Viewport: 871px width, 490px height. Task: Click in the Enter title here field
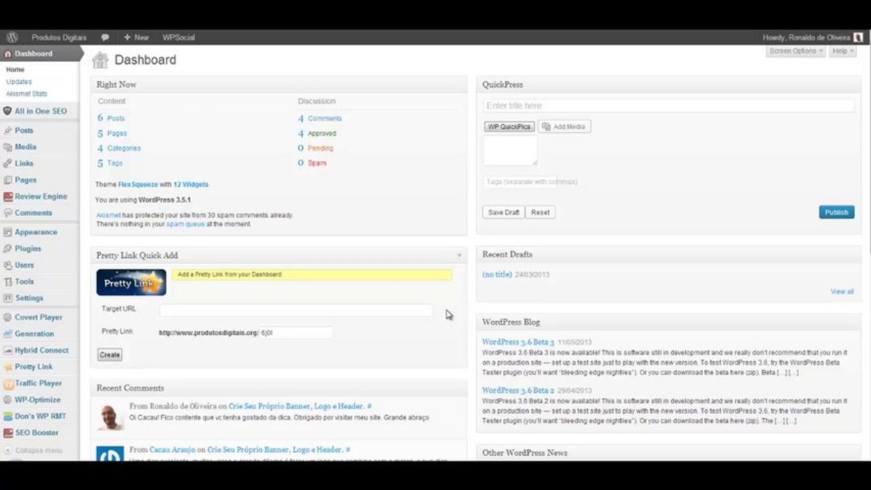tap(669, 106)
